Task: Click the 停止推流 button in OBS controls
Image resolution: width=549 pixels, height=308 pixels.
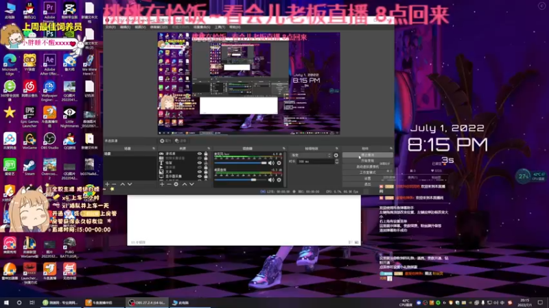Action: point(367,155)
